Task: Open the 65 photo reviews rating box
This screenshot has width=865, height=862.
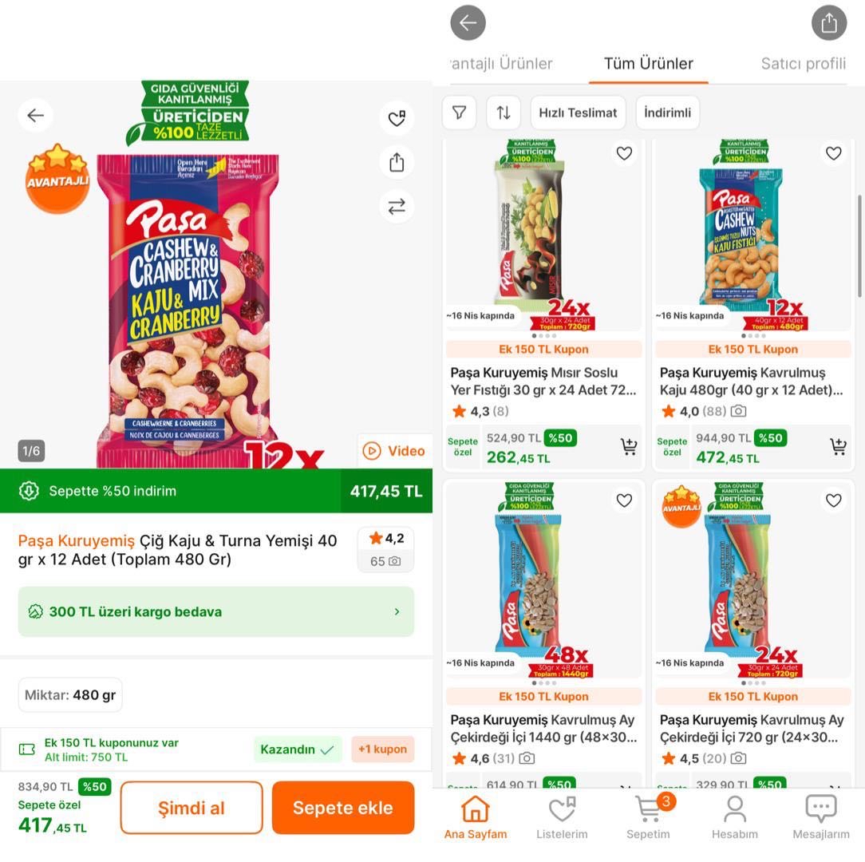Action: (385, 550)
